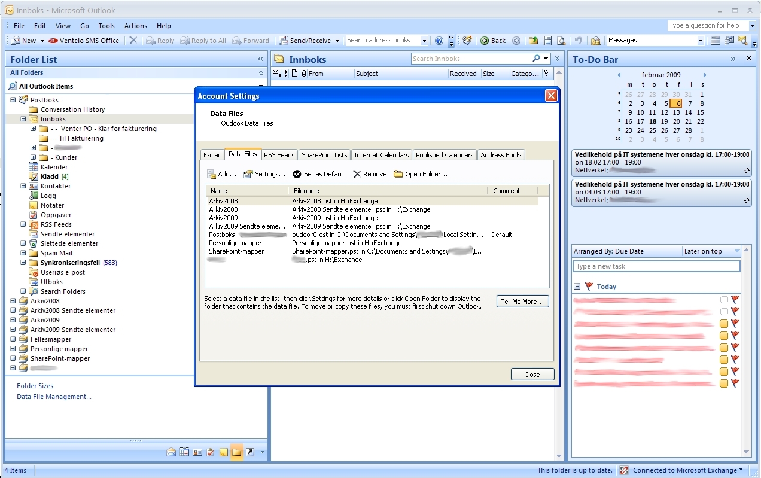The width and height of the screenshot is (761, 478).
Task: Minimize the To-Do Bar with double chevron
Action: coord(733,59)
